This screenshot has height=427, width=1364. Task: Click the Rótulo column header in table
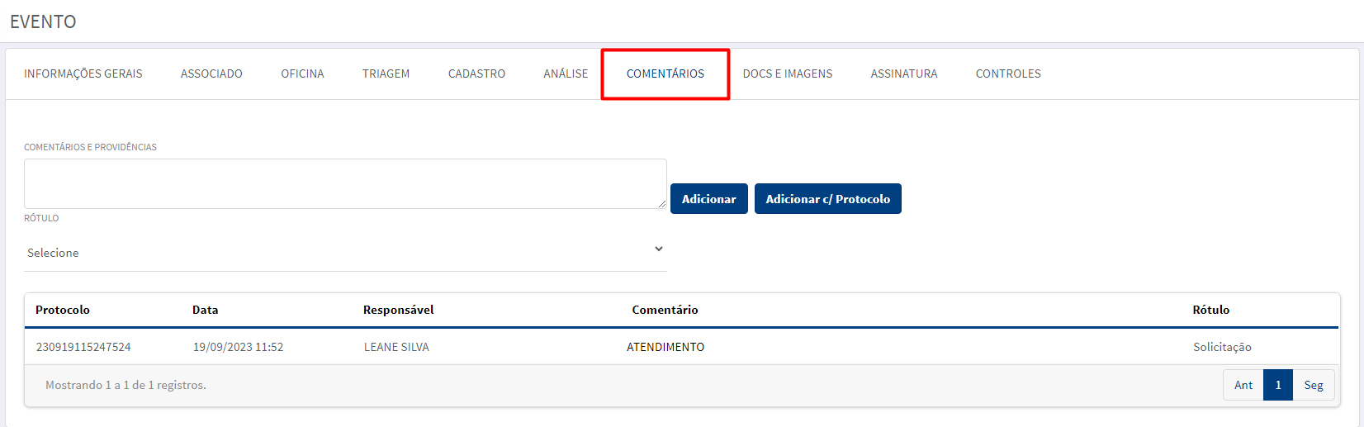[1211, 310]
